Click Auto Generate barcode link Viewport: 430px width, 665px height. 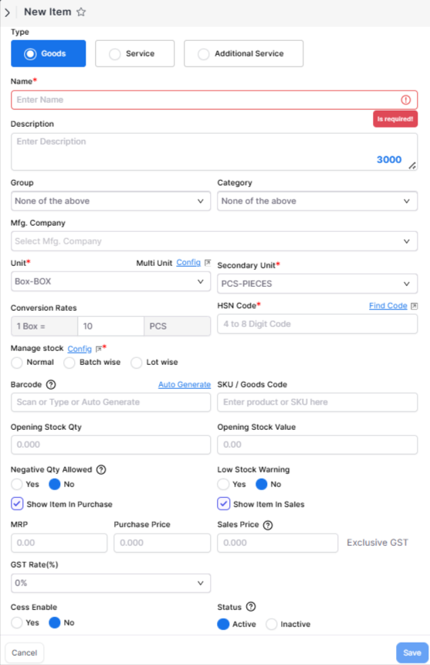[x=184, y=384]
